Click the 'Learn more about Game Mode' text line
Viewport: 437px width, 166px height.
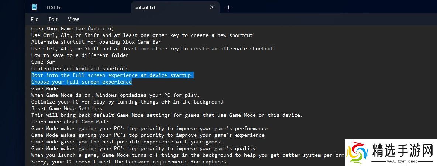coord(69,122)
